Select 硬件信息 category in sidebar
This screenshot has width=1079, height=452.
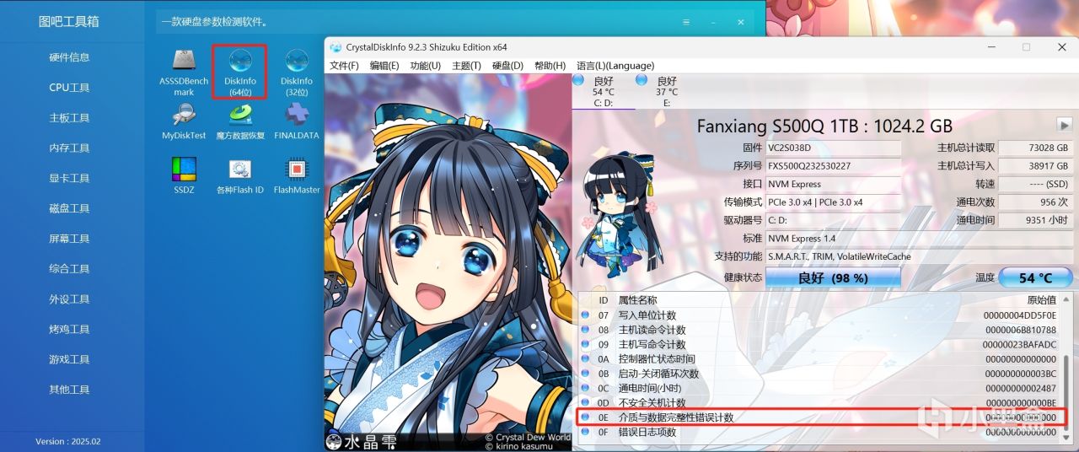pos(69,57)
